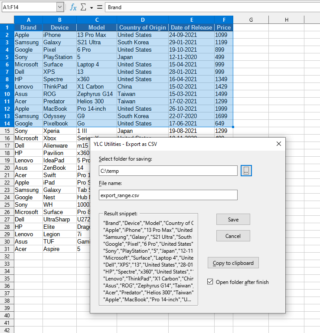320x333 pixels.
Task: Click price cell 1699
Action: 224,116
